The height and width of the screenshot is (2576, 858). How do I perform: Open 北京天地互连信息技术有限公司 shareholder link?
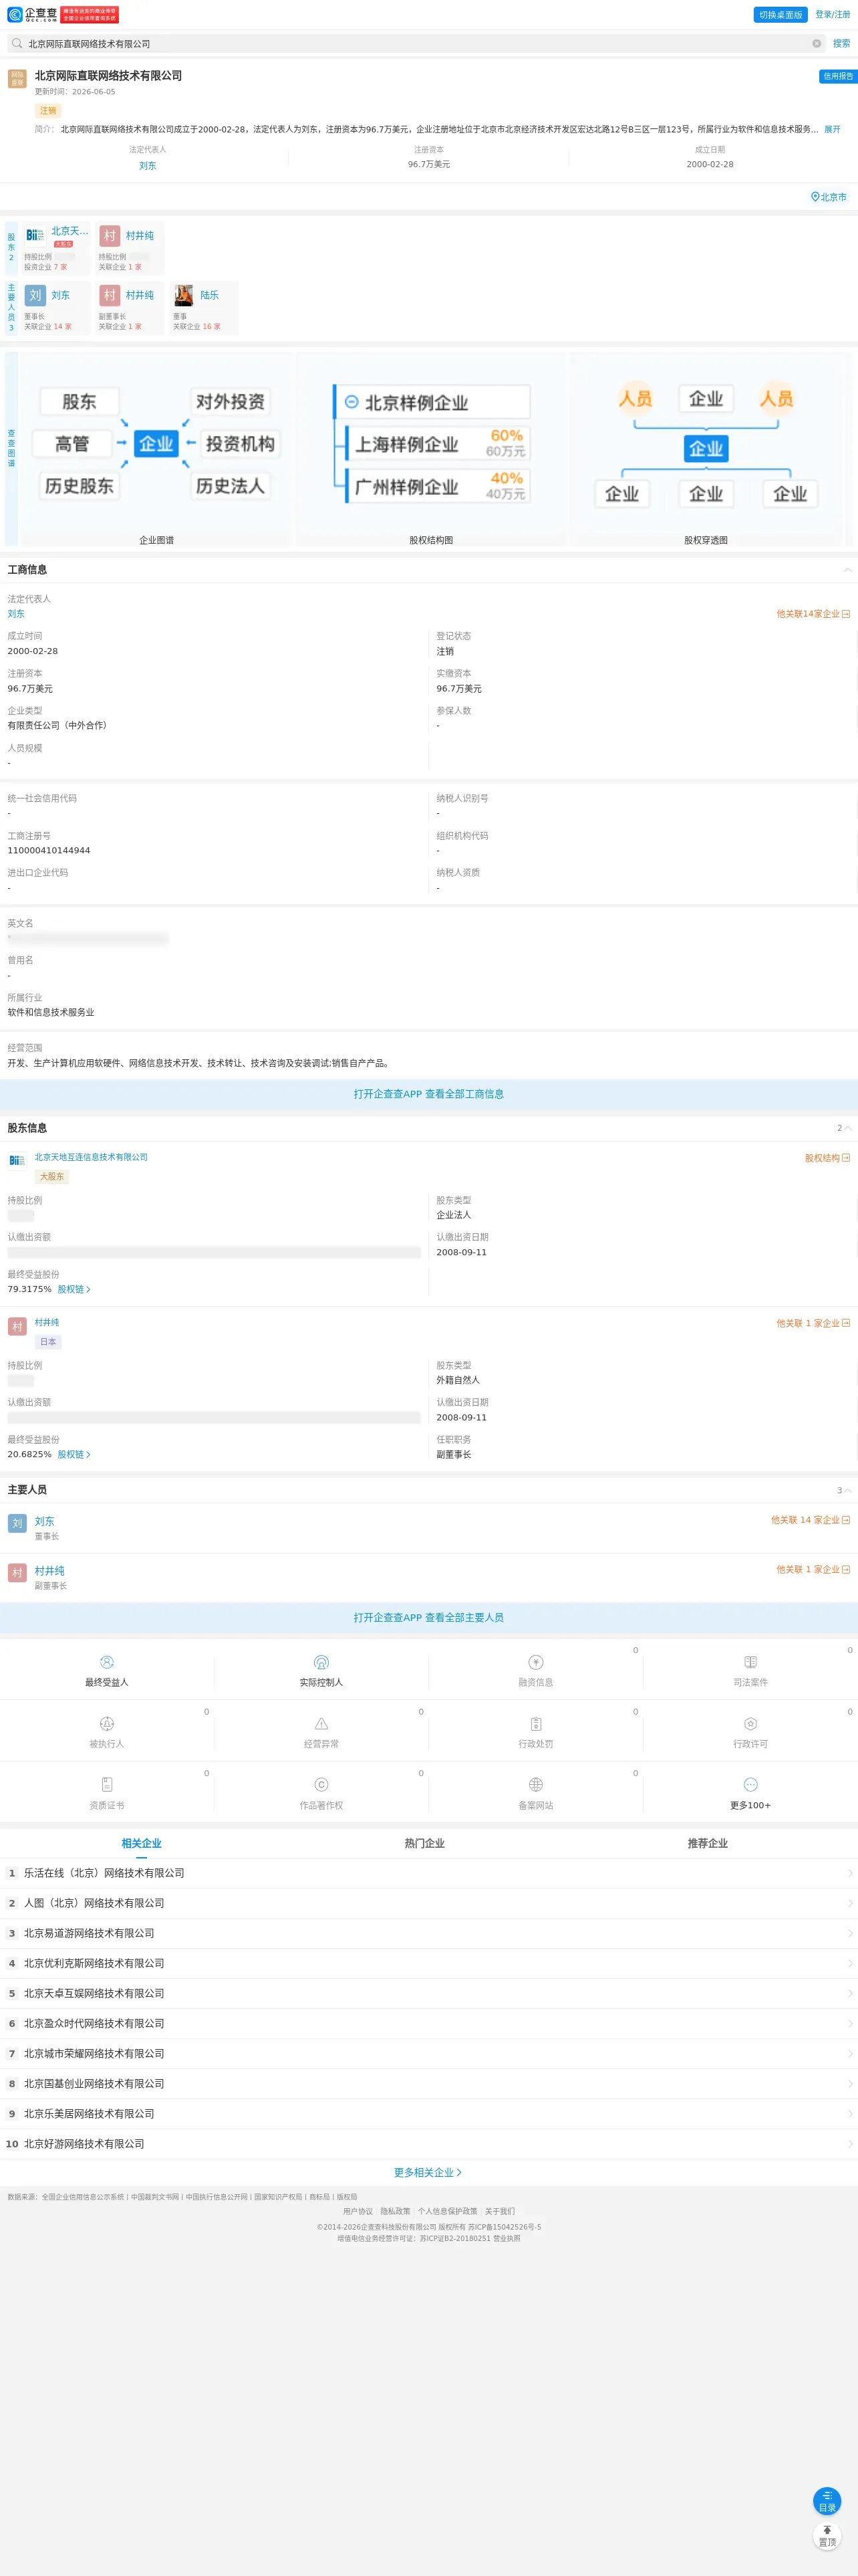pos(91,1157)
